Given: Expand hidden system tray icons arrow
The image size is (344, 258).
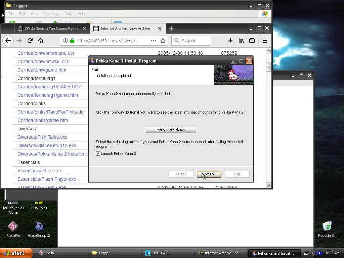Looking at the screenshot, I should 313,253.
